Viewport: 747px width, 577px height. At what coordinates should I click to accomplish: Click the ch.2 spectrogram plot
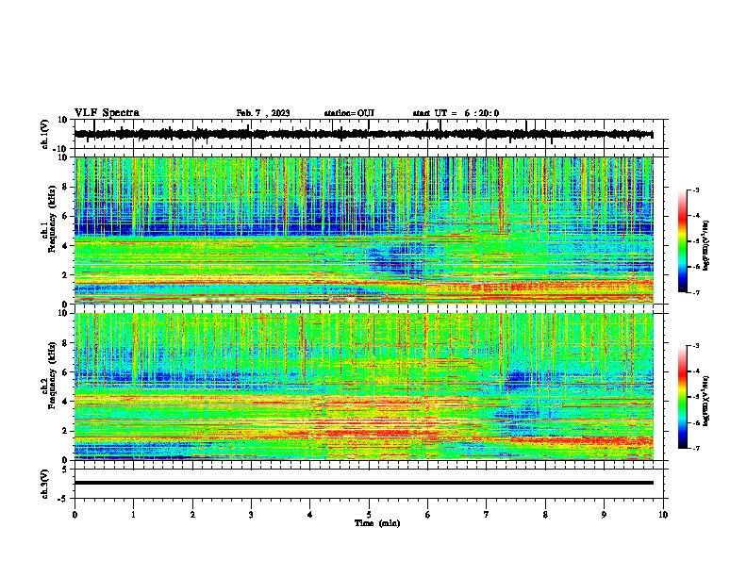point(364,387)
